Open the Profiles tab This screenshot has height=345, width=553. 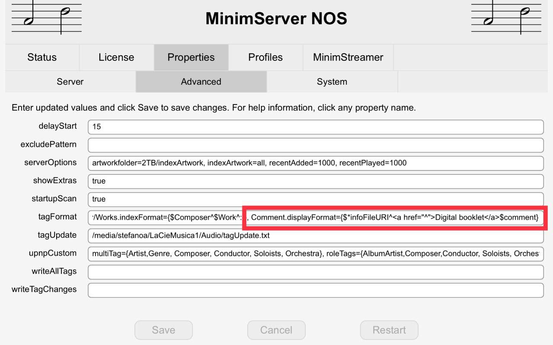[x=265, y=57]
